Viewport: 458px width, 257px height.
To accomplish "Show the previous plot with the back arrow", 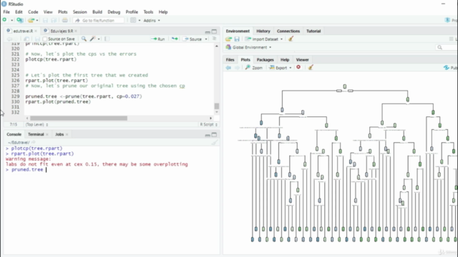I will [228, 68].
